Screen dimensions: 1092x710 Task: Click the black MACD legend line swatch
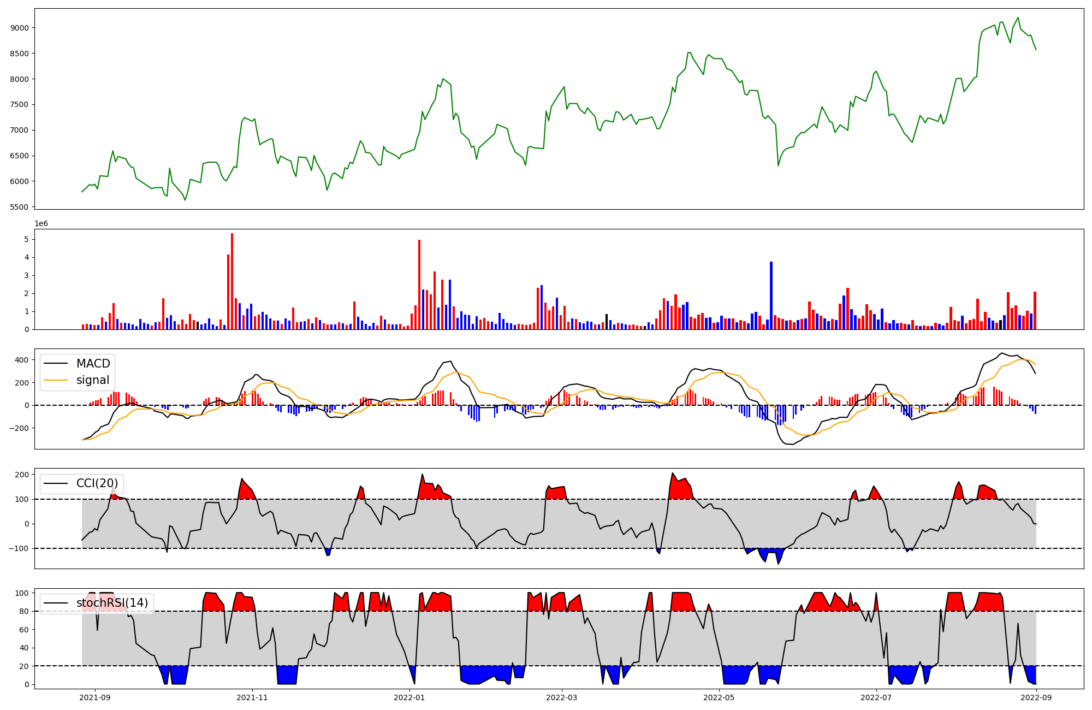pos(56,364)
